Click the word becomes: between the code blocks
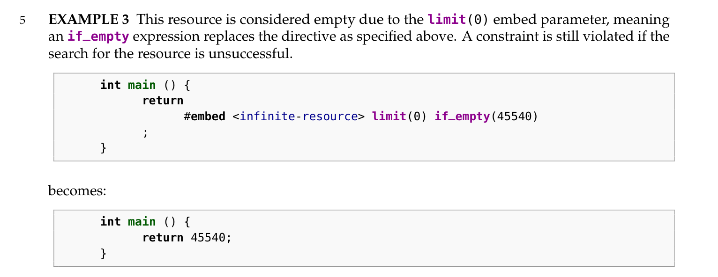Screen dimensions: 718x277 (x=78, y=191)
